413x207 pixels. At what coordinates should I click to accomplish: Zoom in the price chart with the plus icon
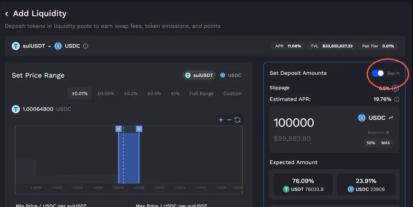tap(221, 120)
